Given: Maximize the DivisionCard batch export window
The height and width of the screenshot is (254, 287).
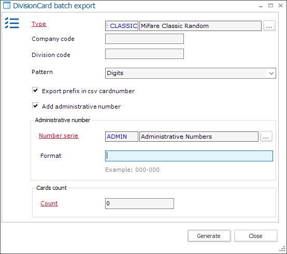Looking at the screenshot, I should coord(271,6).
